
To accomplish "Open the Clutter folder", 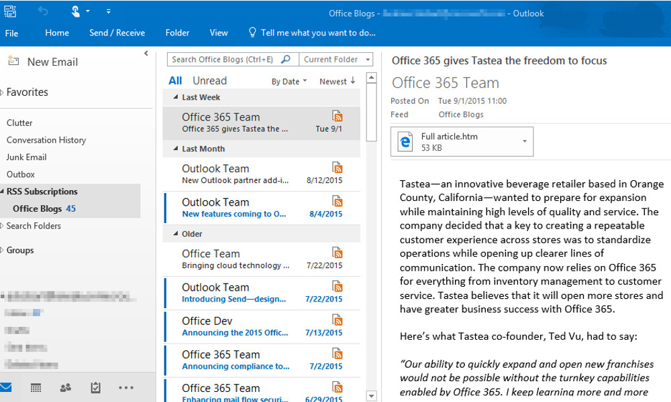I will point(19,123).
